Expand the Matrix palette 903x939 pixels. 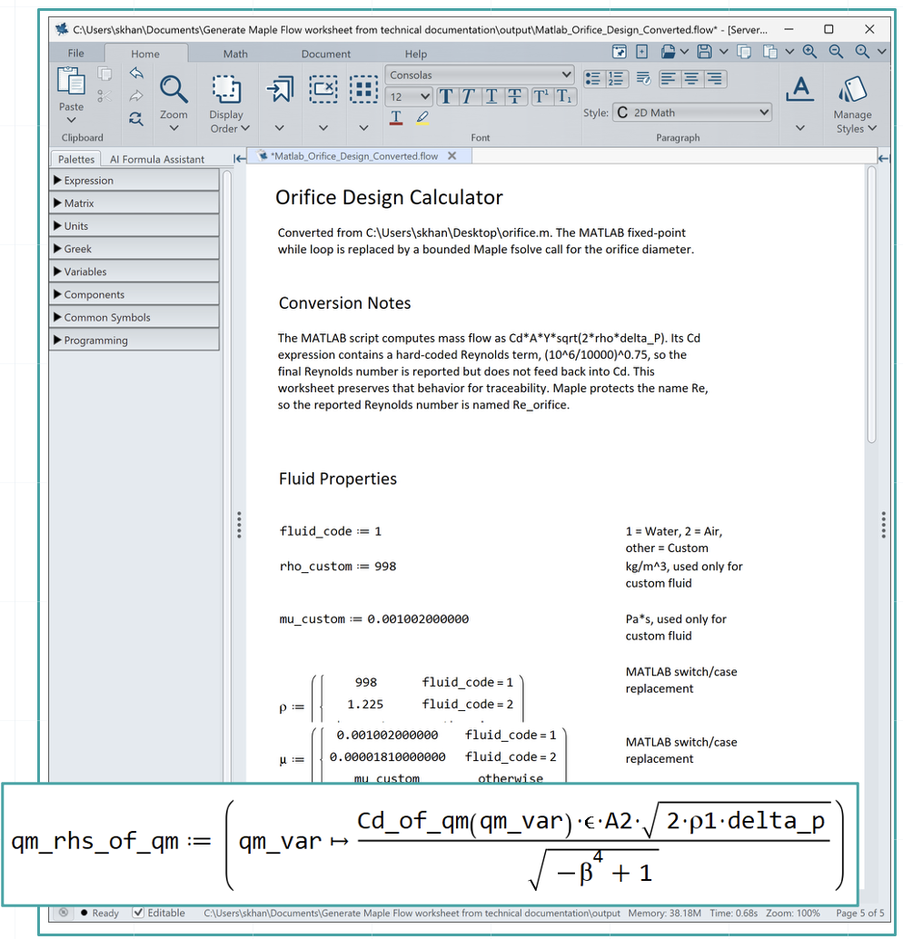(134, 203)
